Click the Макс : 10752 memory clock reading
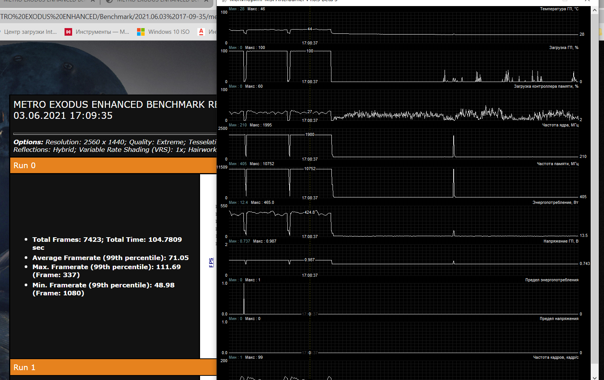The height and width of the screenshot is (380, 604). [262, 164]
